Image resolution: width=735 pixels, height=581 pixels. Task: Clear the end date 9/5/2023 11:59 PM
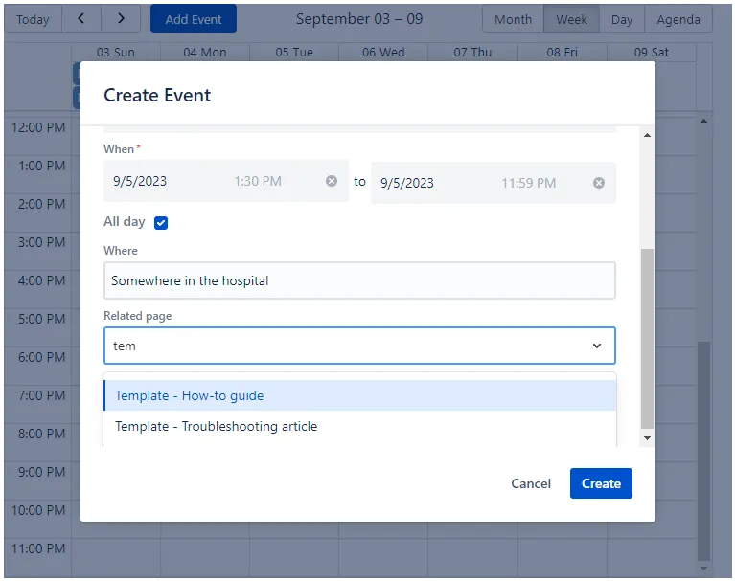[599, 183]
